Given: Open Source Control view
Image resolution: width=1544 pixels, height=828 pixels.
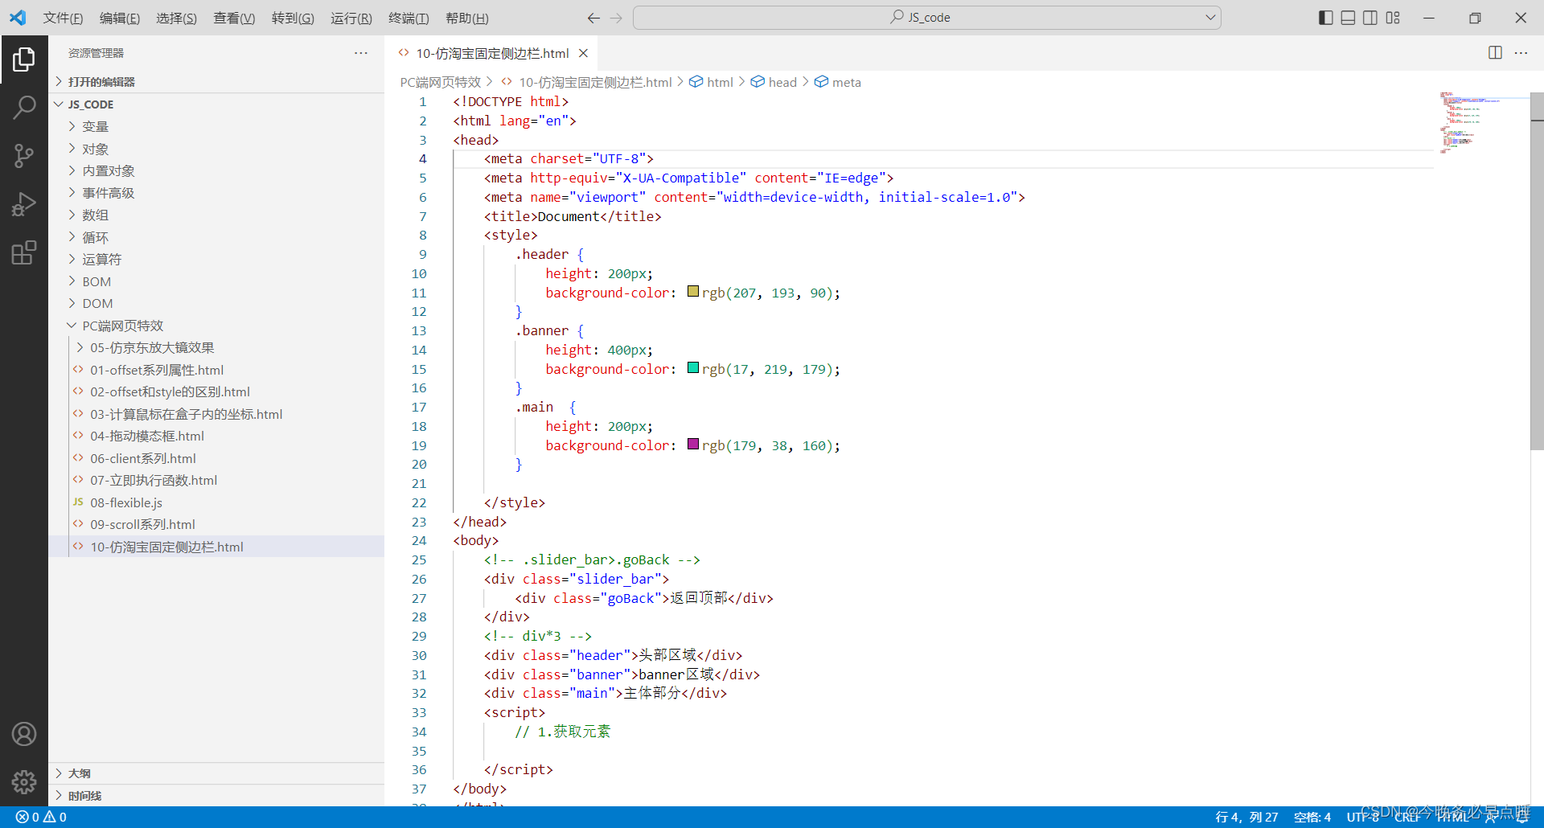Looking at the screenshot, I should tap(24, 156).
